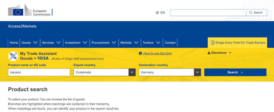274x112 pixels.
Task: Click the top Search button
Action: (x=257, y=13)
